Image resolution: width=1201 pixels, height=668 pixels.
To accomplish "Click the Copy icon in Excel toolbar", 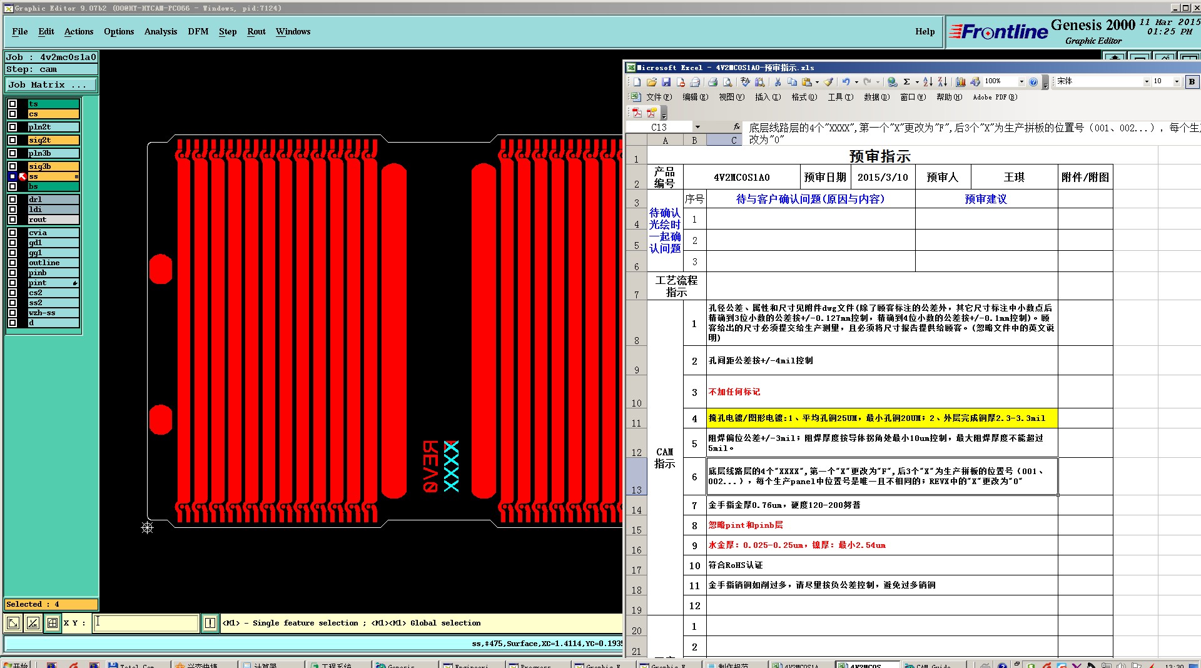I will click(792, 82).
